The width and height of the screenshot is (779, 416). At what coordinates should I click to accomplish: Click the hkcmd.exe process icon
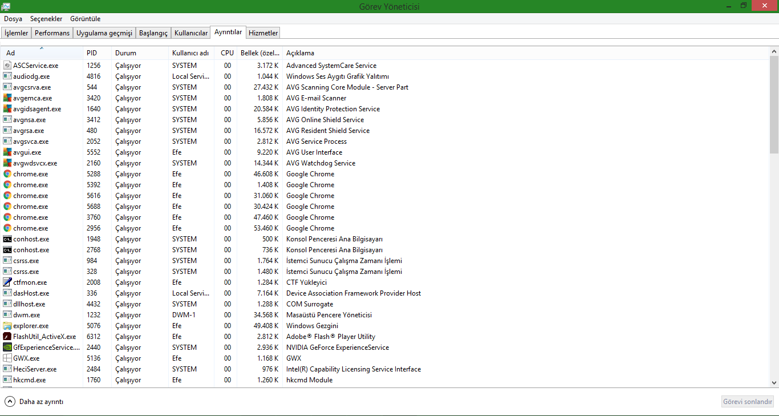click(7, 380)
